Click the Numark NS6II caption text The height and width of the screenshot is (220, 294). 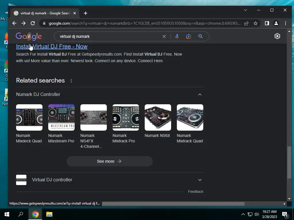click(157, 135)
